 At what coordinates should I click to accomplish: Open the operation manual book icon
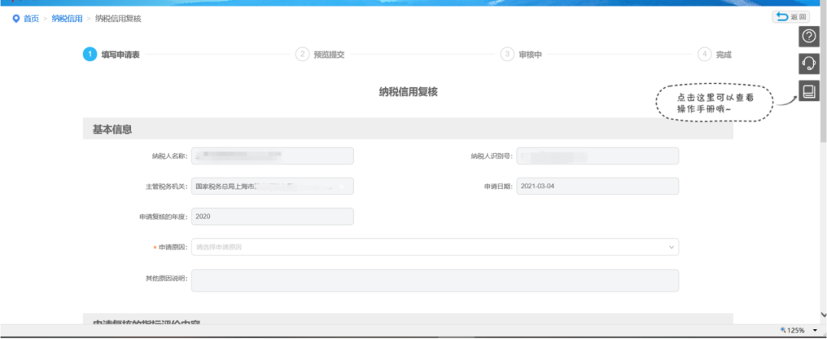[808, 92]
